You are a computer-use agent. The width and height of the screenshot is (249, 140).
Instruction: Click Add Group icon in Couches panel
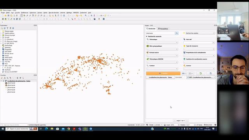[5, 78]
